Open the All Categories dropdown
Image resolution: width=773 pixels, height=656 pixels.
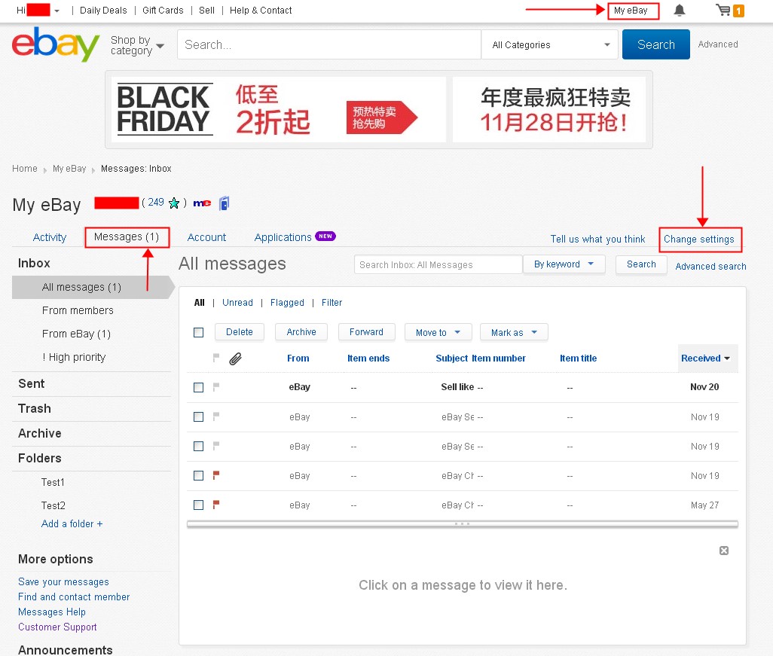550,45
